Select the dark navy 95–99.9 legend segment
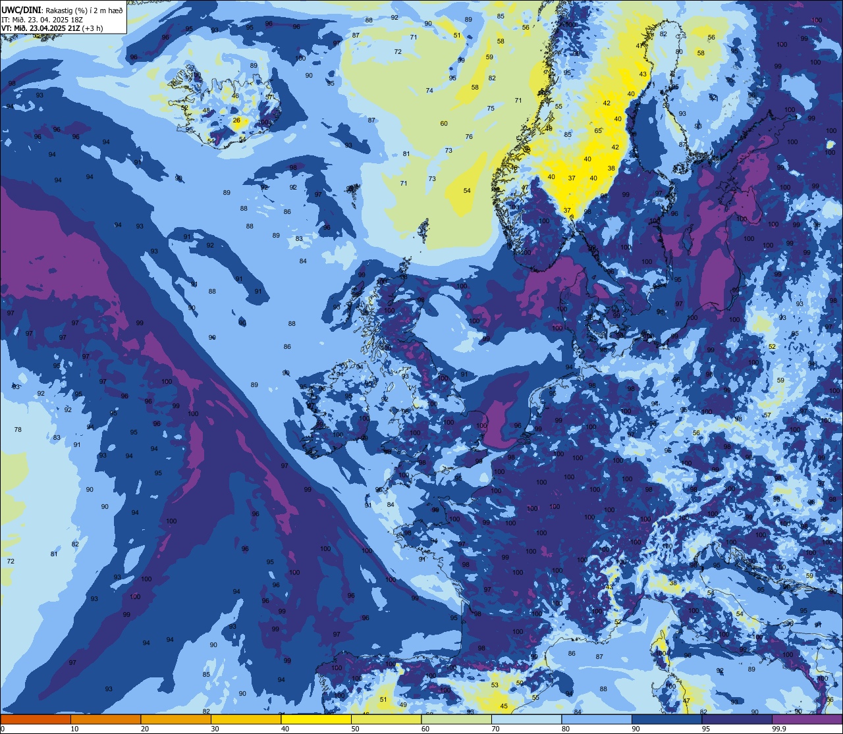The width and height of the screenshot is (843, 734). [737, 719]
